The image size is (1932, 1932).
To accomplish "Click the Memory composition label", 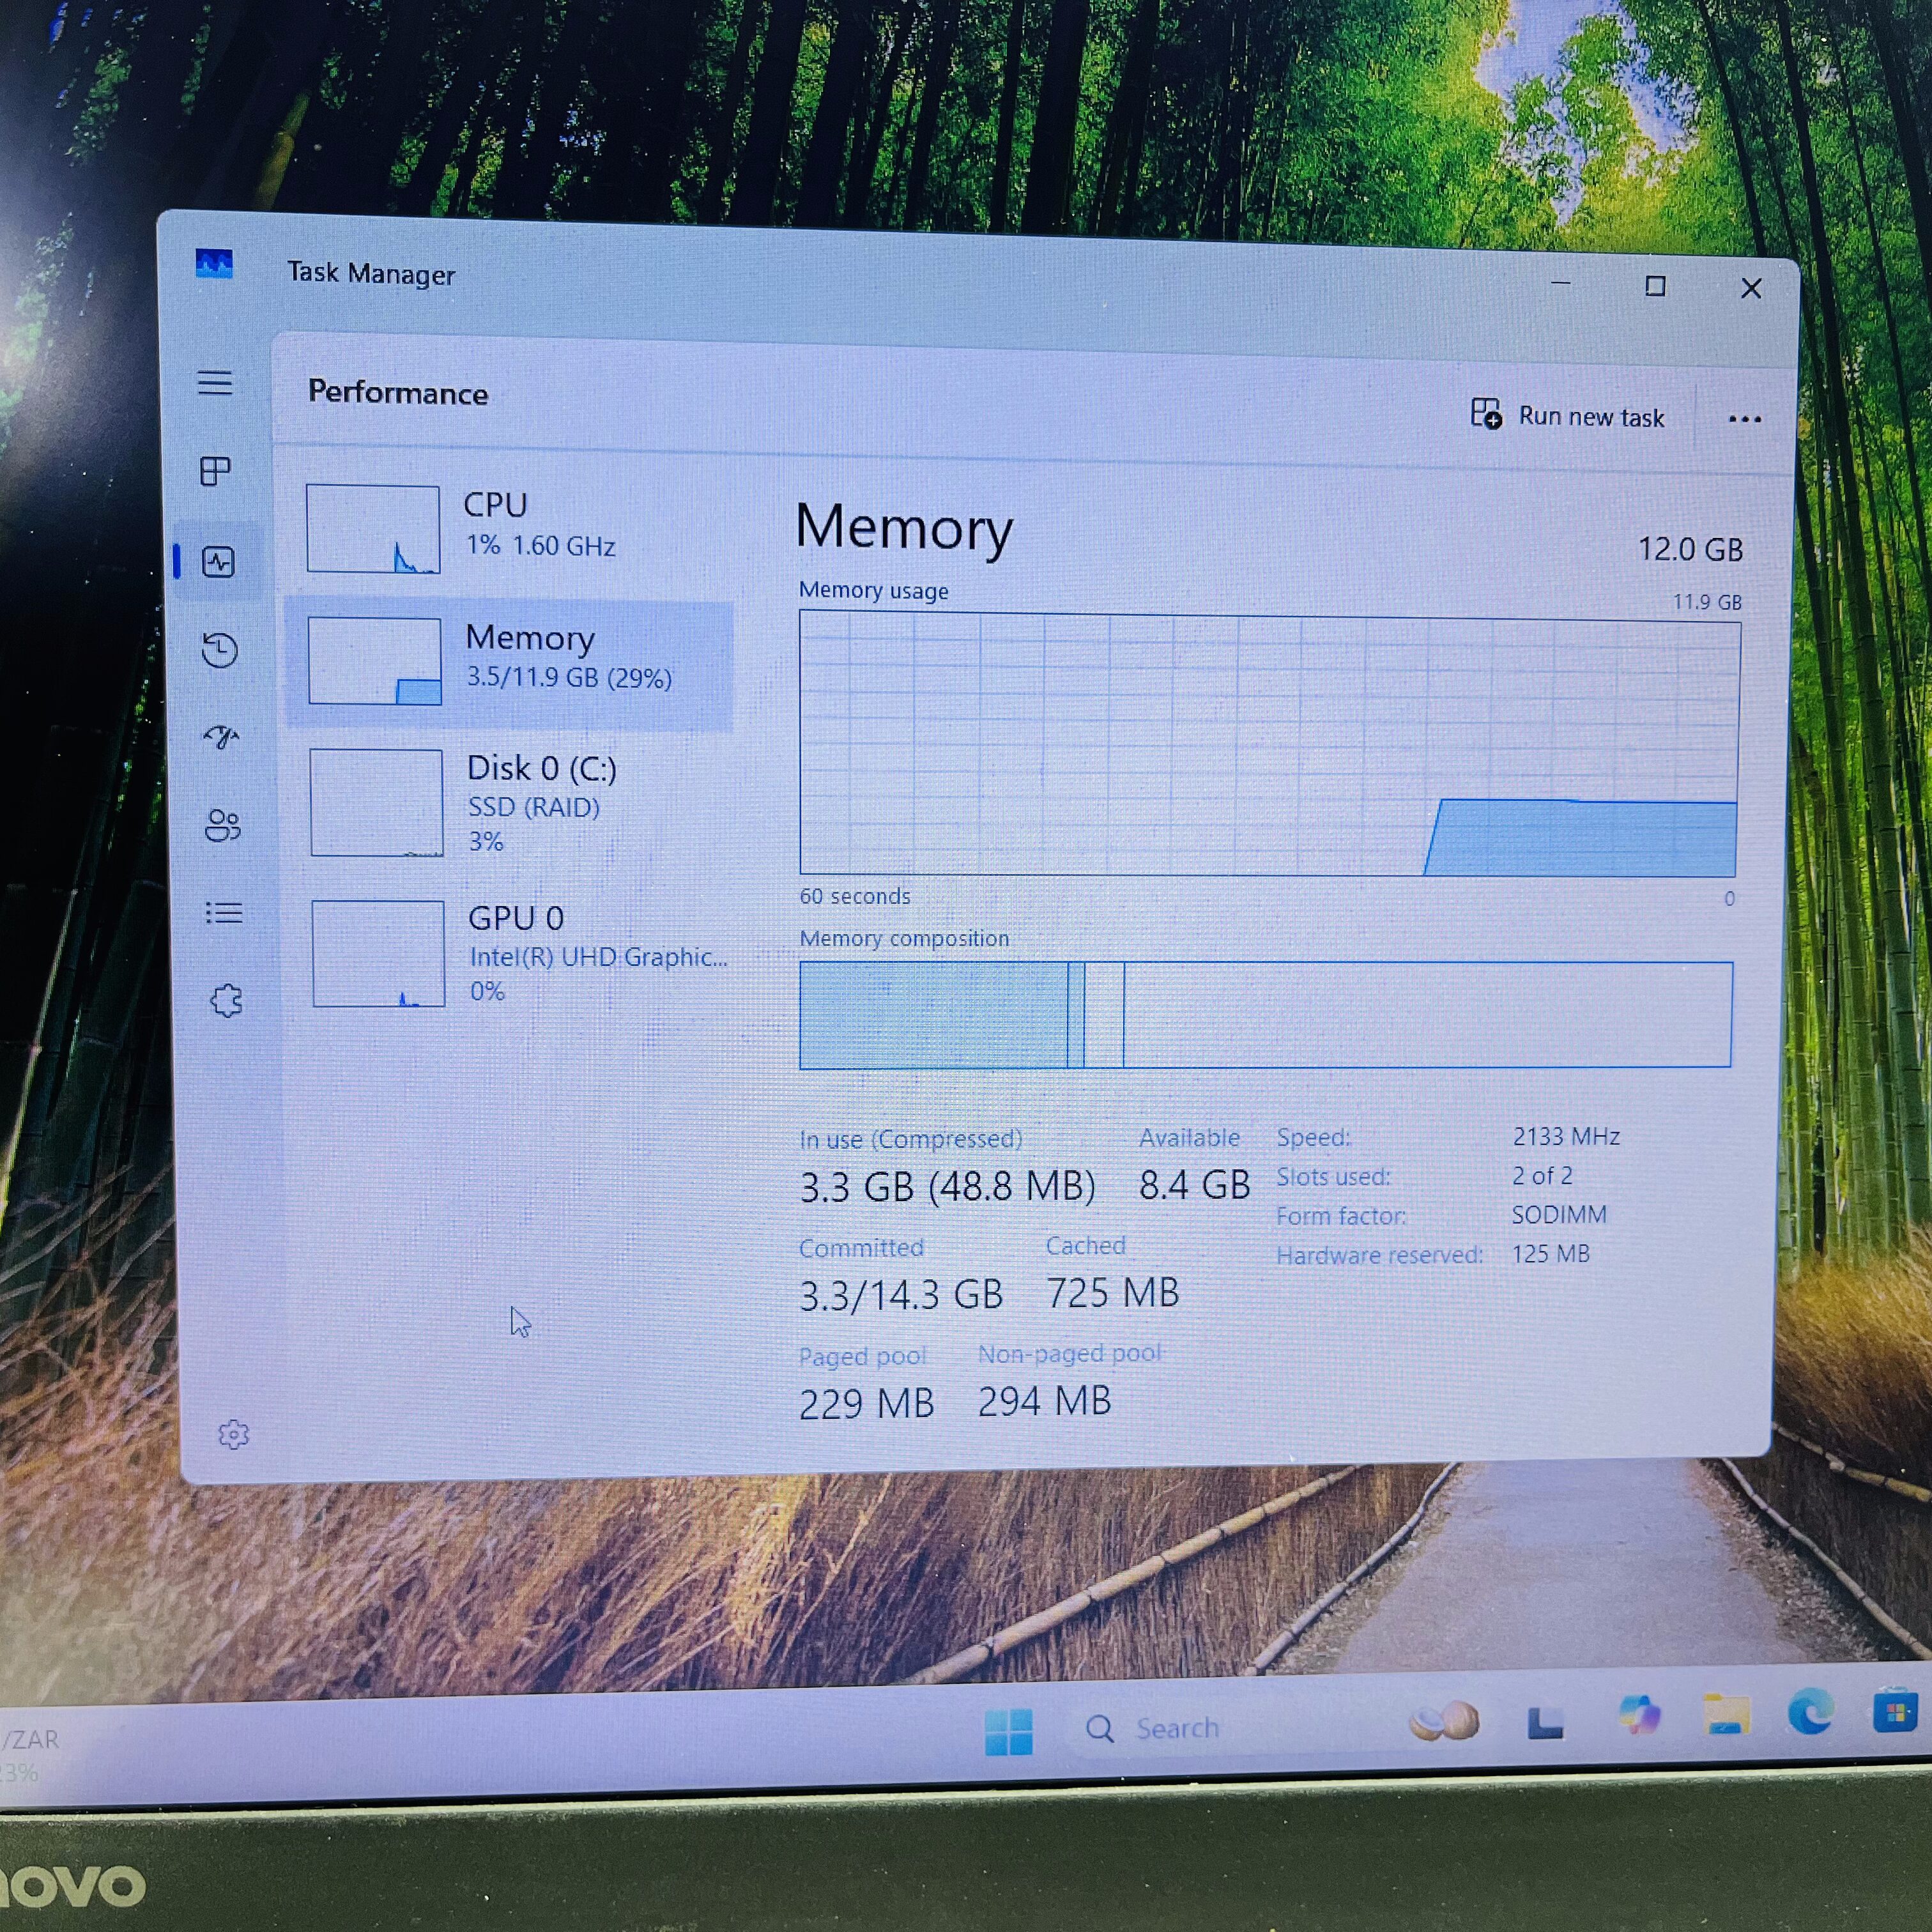I will tap(904, 939).
